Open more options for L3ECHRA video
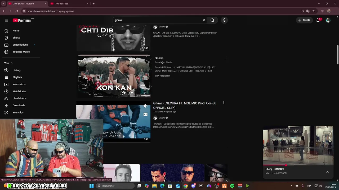Image resolution: width=339 pixels, height=190 pixels. (224, 103)
